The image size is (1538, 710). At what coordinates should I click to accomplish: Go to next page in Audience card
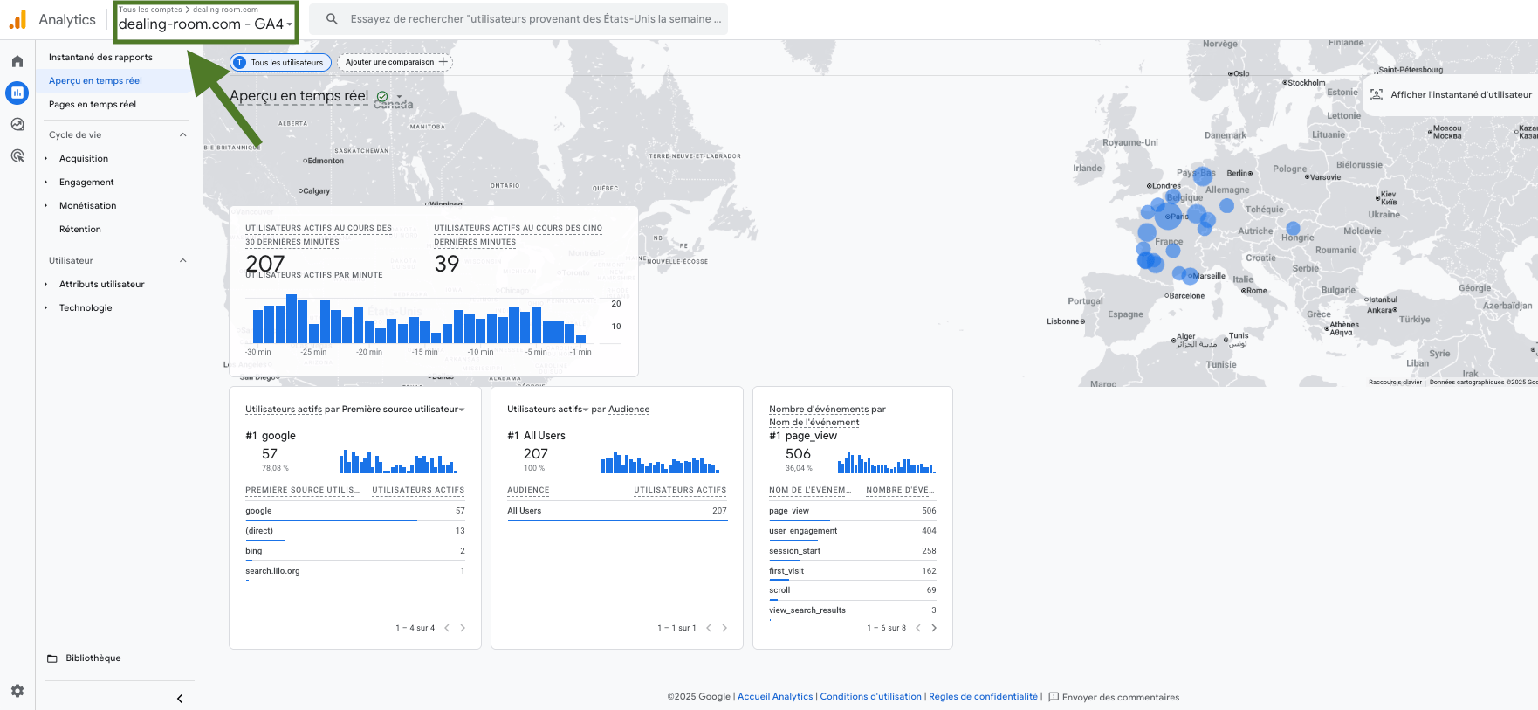(x=724, y=628)
